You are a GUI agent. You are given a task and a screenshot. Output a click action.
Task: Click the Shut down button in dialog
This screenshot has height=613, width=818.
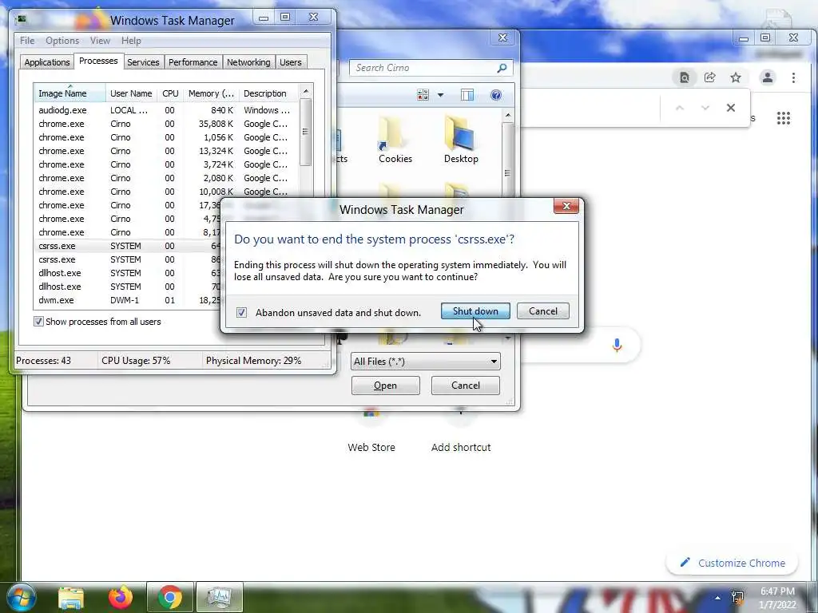475,311
